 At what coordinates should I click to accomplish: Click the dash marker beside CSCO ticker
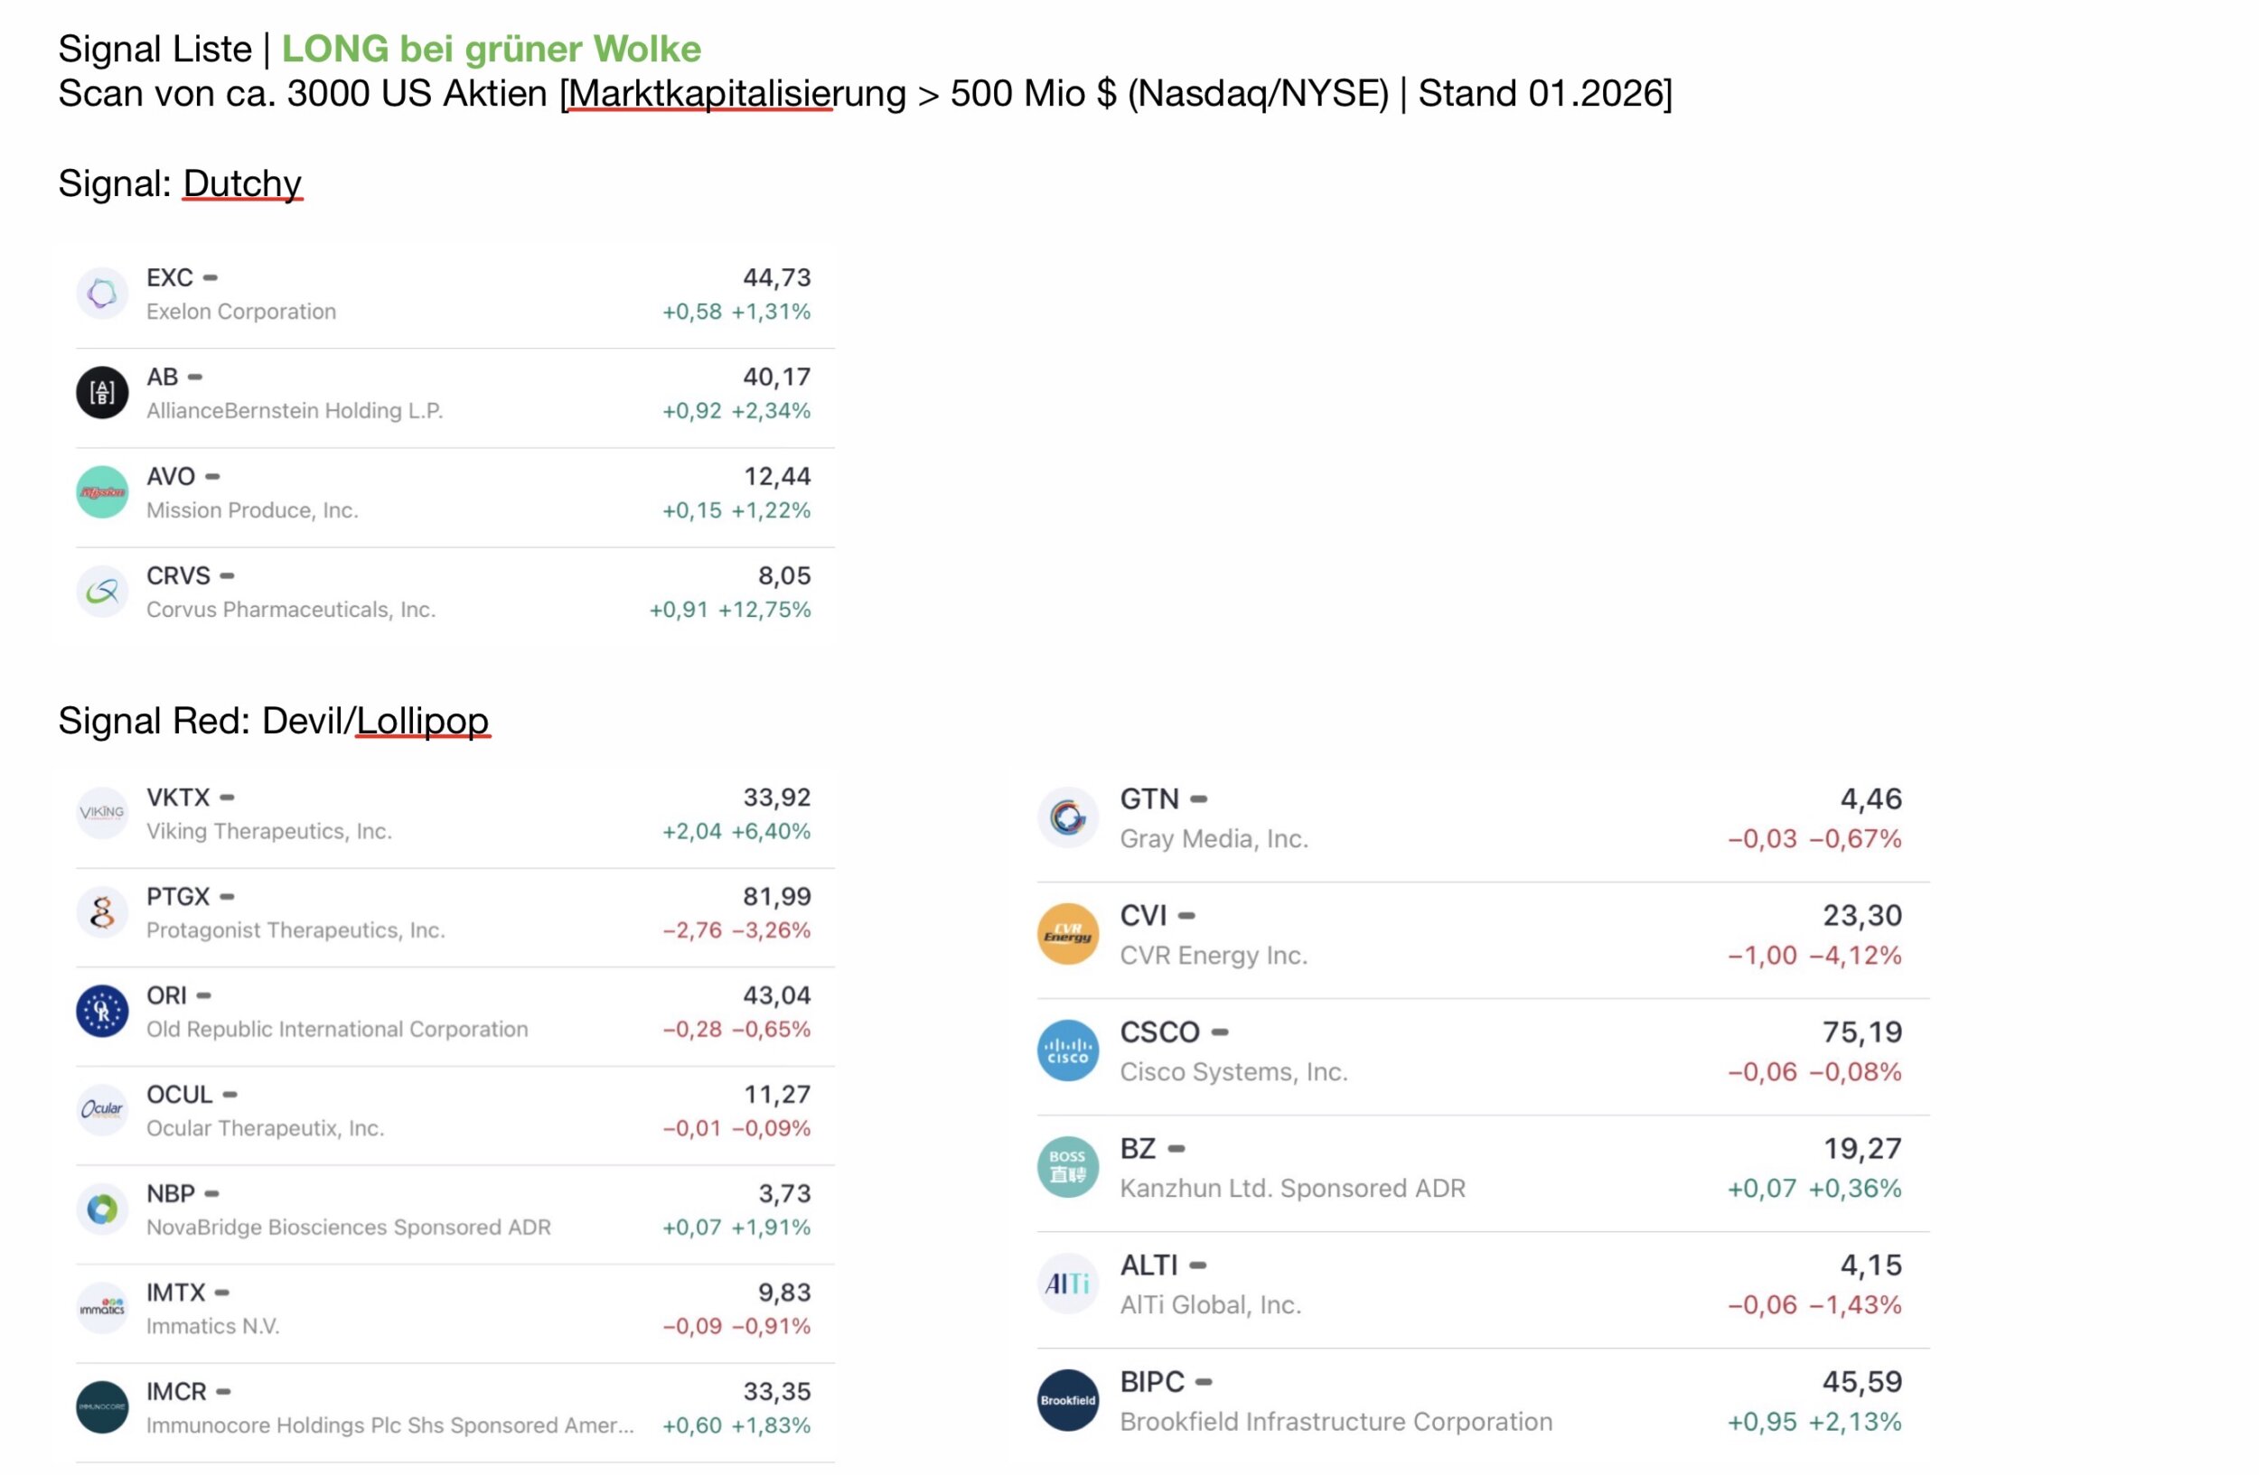point(1221,1032)
